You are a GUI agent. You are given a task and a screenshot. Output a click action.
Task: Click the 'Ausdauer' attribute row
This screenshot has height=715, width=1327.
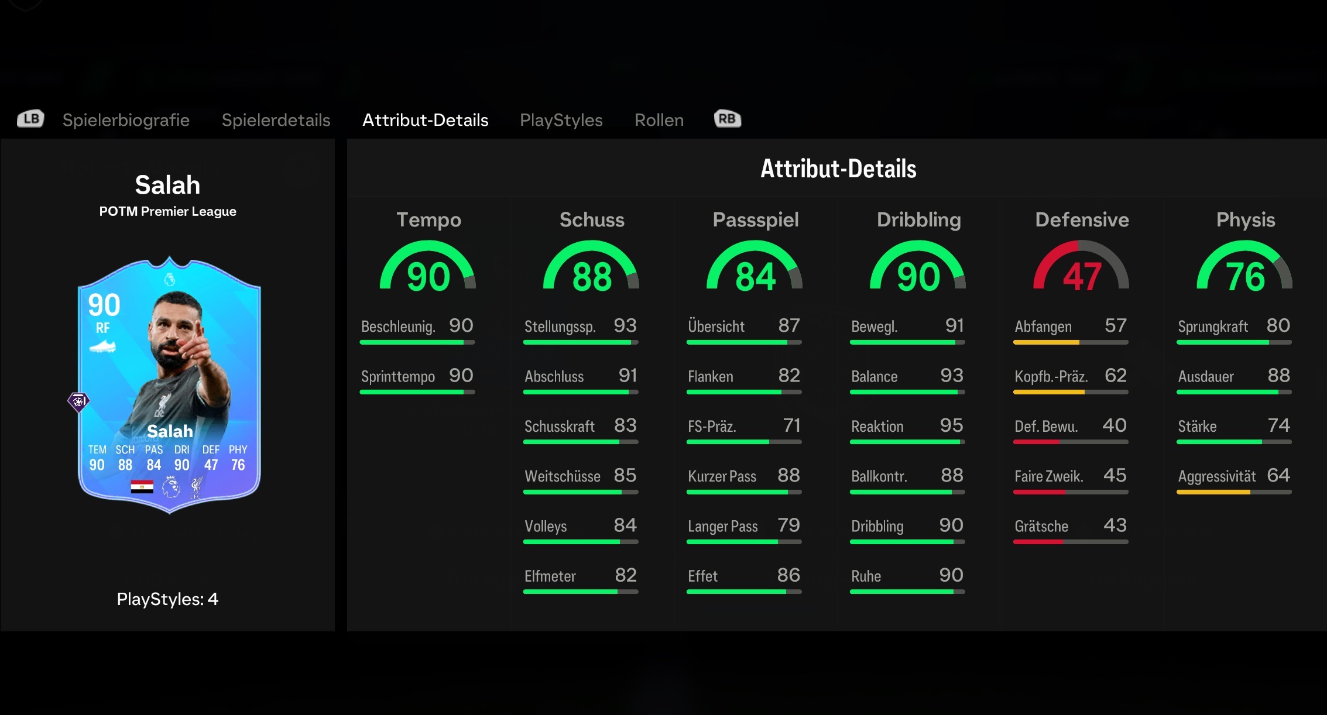[1234, 380]
